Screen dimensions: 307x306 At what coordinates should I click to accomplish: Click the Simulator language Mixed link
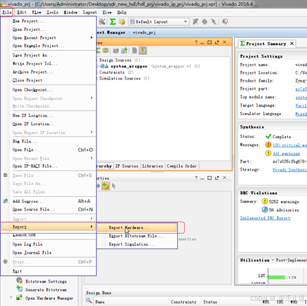point(301,114)
